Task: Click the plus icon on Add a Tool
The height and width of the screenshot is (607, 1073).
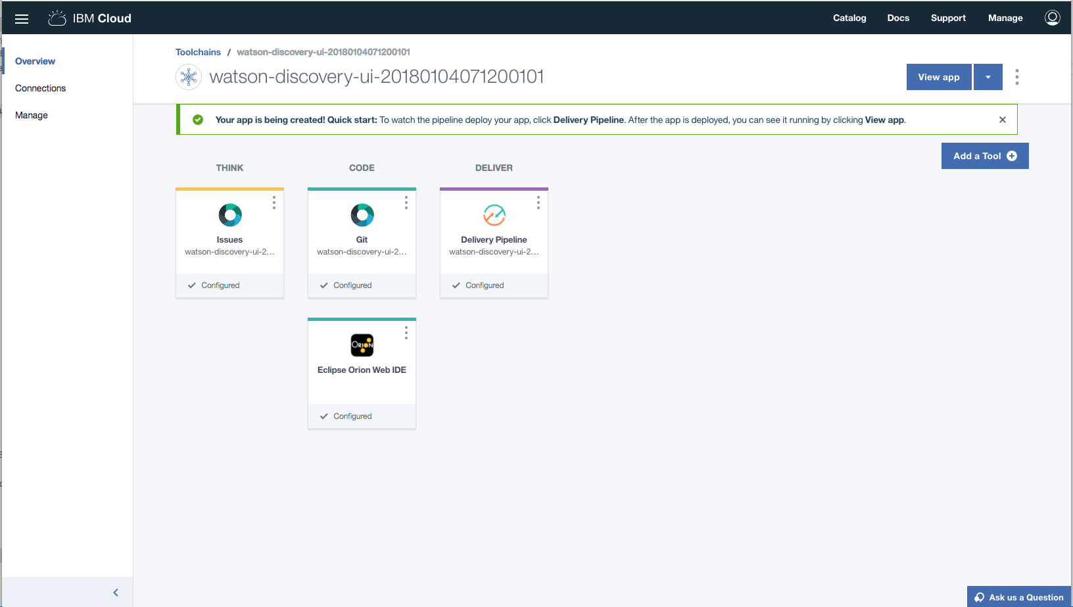Action: 1012,156
